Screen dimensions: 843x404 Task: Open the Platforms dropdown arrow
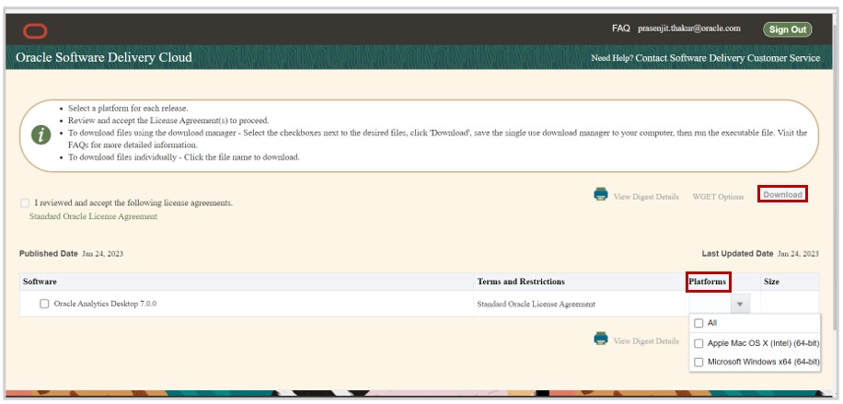pyautogui.click(x=740, y=305)
